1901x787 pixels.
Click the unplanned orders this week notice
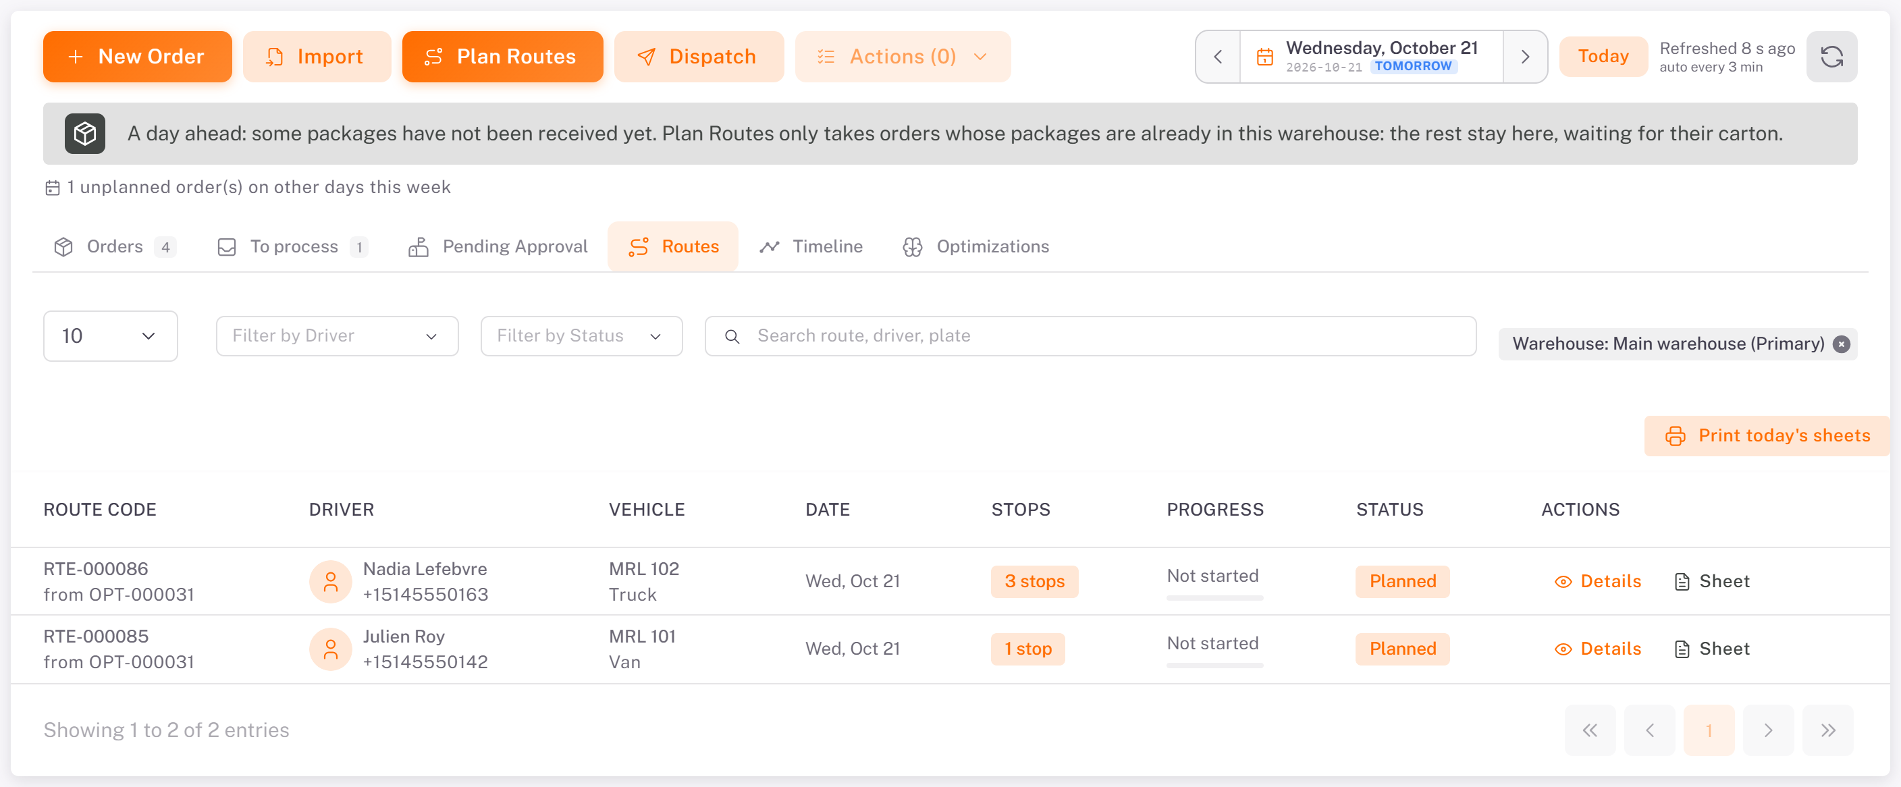pyautogui.click(x=247, y=188)
